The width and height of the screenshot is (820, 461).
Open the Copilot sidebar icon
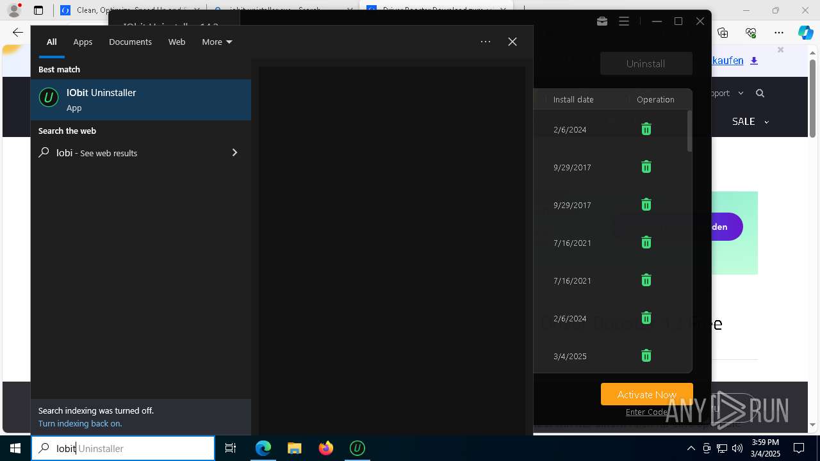coord(806,33)
